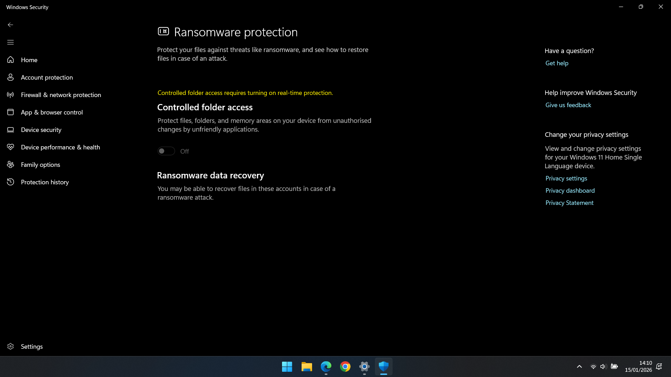
Task: Click the taskbar volume speaker icon
Action: tap(603, 367)
